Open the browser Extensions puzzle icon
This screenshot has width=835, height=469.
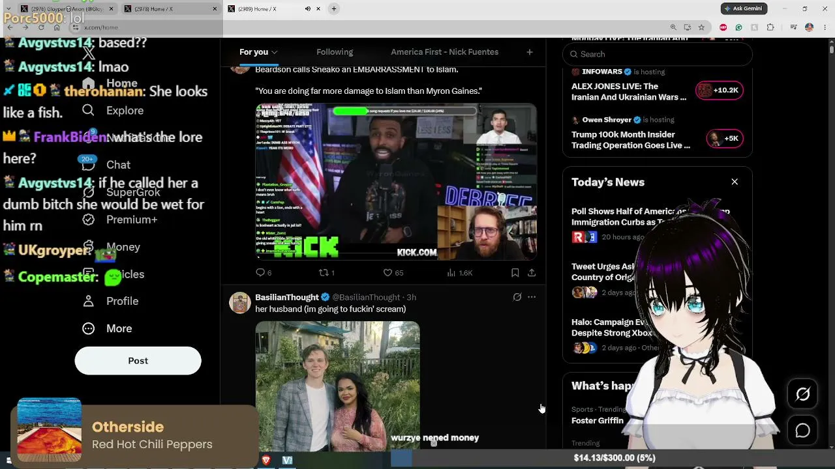click(x=770, y=27)
